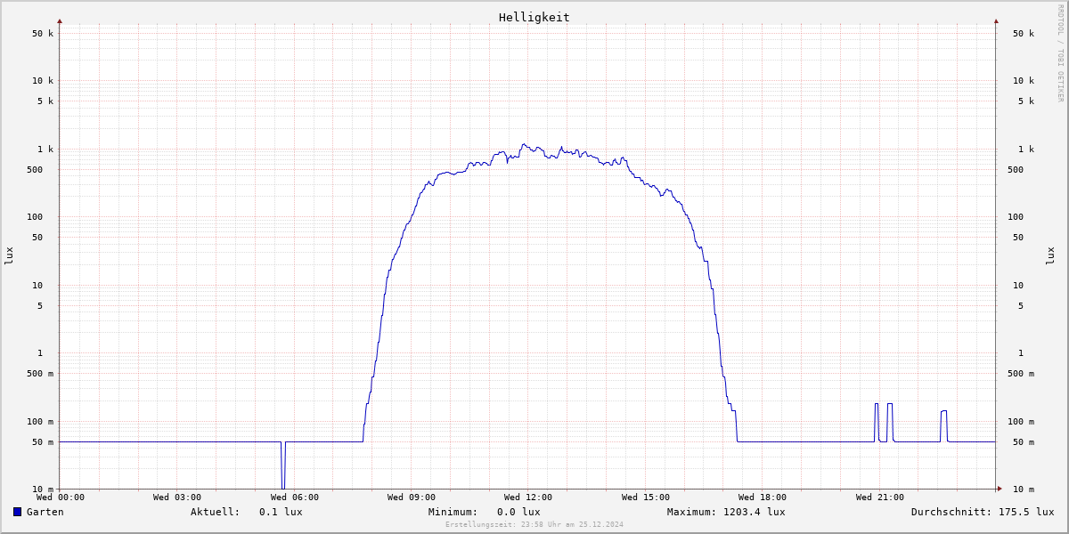This screenshot has width=1069, height=534.
Task: Click the "Durchschnitt: 175.5 lux" value
Action: 983,512
